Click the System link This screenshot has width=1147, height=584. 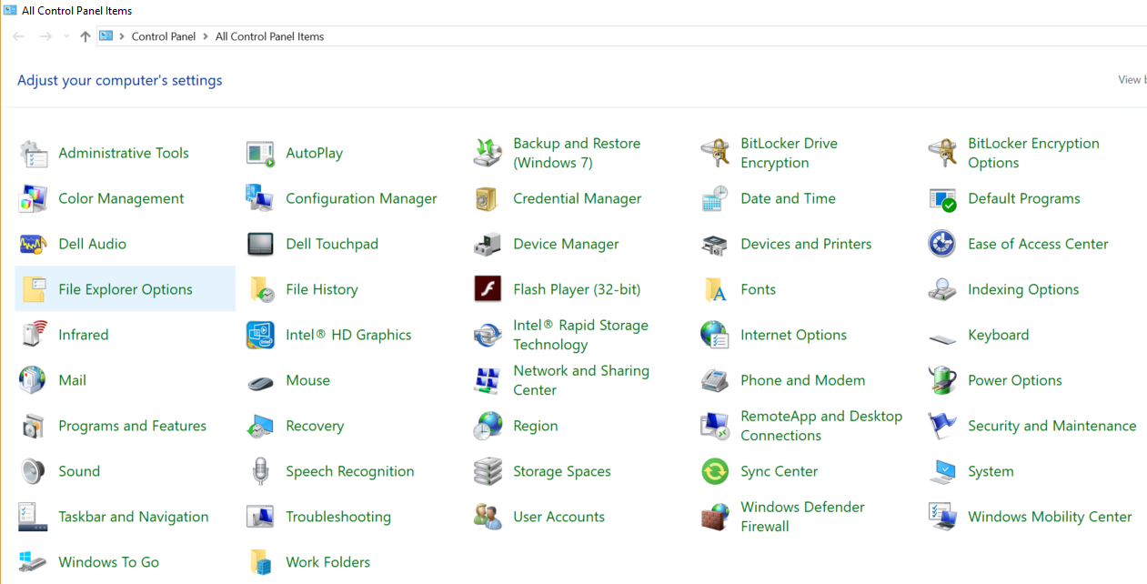(991, 471)
